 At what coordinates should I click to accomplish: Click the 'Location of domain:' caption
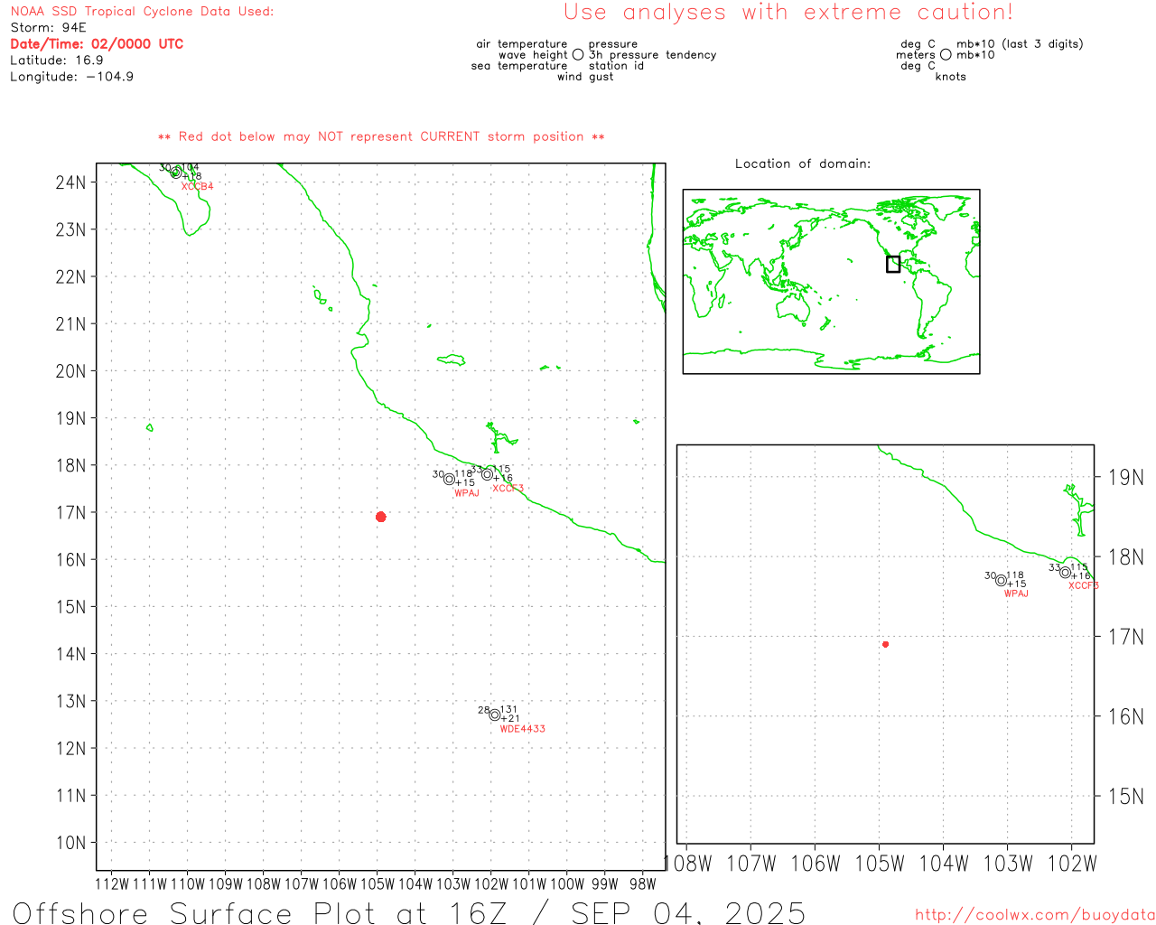tap(803, 164)
